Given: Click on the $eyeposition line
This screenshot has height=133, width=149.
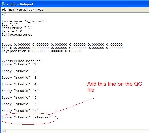Looking at the screenshot, I should (x=42, y=51).
